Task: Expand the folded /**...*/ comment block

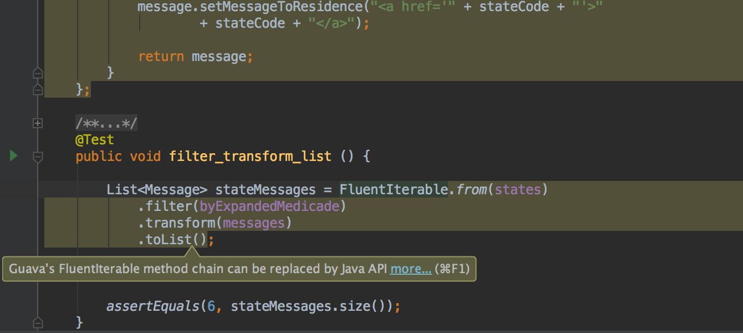Action: 38,123
